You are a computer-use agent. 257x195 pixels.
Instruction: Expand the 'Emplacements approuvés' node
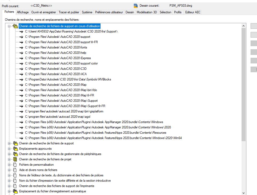click(9, 149)
